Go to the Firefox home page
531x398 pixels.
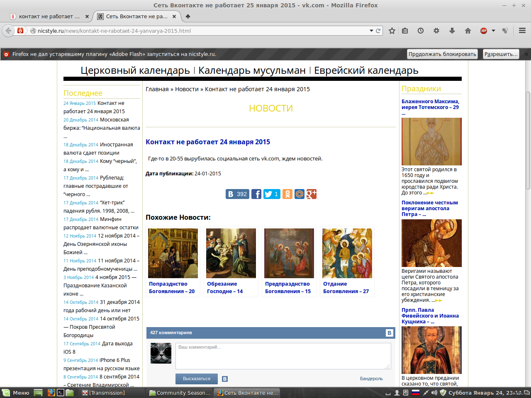click(x=468, y=31)
